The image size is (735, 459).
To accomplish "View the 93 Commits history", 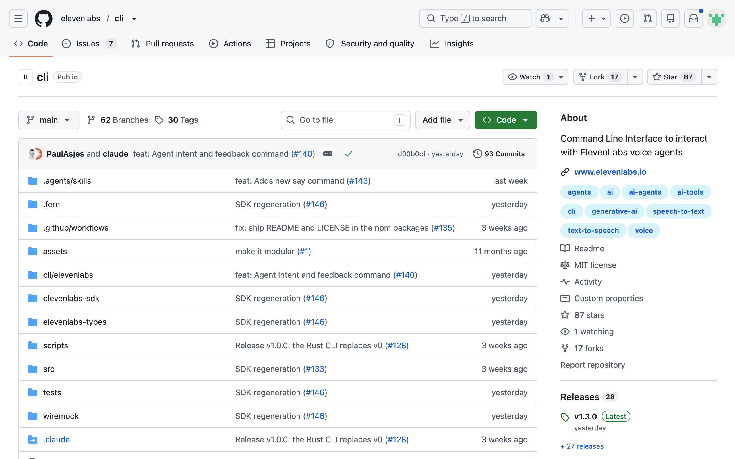I will 499,154.
